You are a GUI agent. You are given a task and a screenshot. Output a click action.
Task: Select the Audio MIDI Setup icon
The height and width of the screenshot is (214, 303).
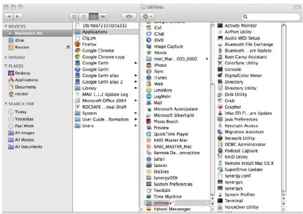tap(220, 38)
